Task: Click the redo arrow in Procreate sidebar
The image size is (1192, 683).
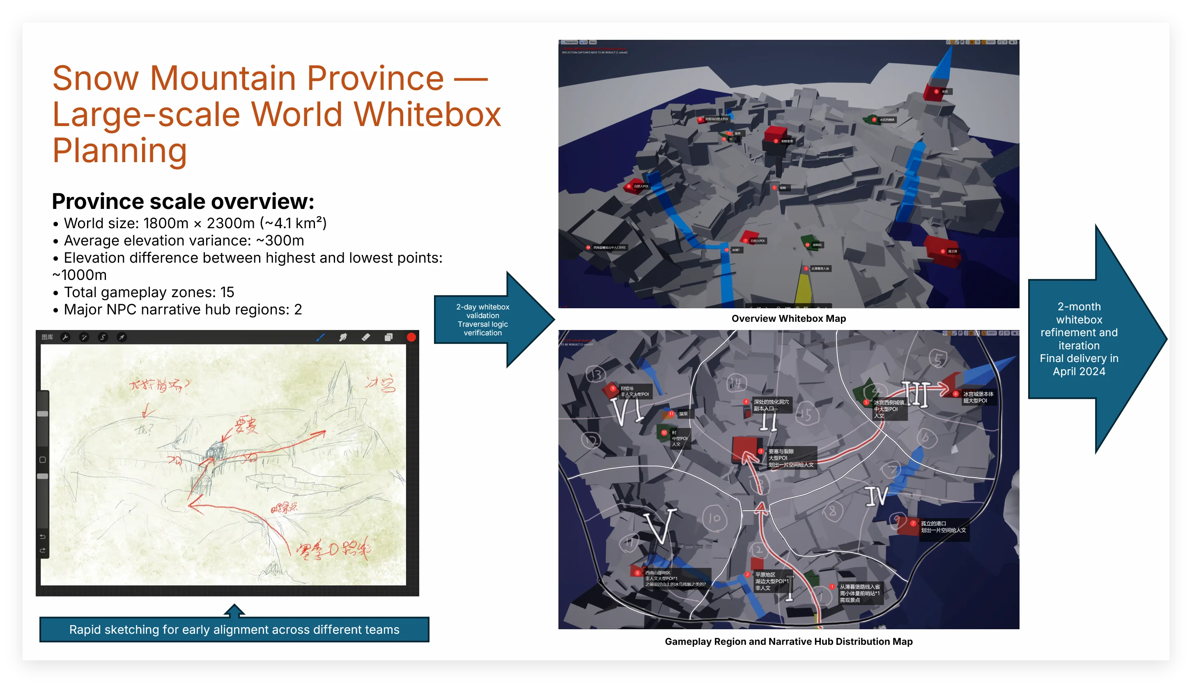Action: coord(42,550)
